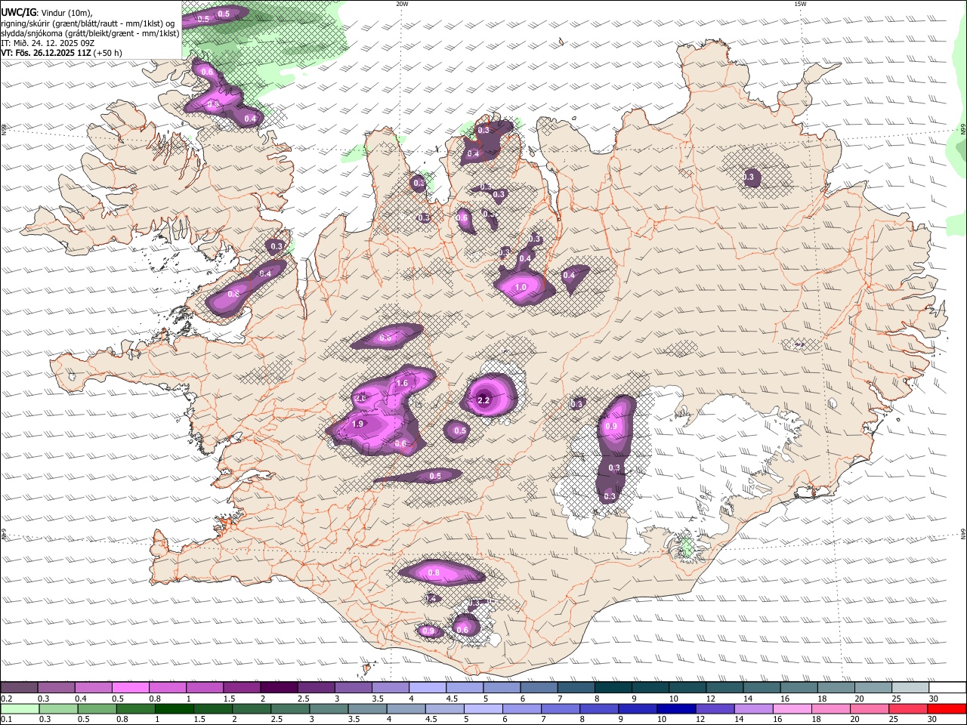
Task: Click the 0.1 value label in bottom legend
Action: [5, 719]
